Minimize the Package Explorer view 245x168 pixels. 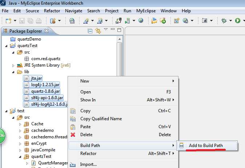click(113, 29)
